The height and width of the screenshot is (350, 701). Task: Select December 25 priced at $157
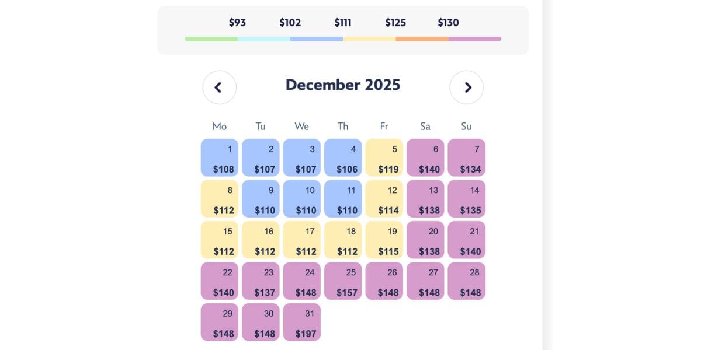pos(343,281)
